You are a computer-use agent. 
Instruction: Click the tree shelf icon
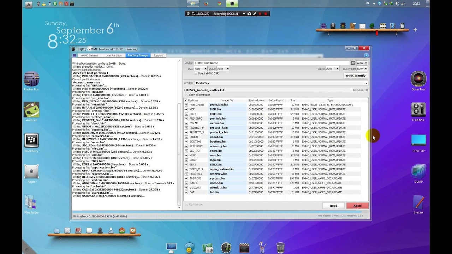(x=372, y=25)
